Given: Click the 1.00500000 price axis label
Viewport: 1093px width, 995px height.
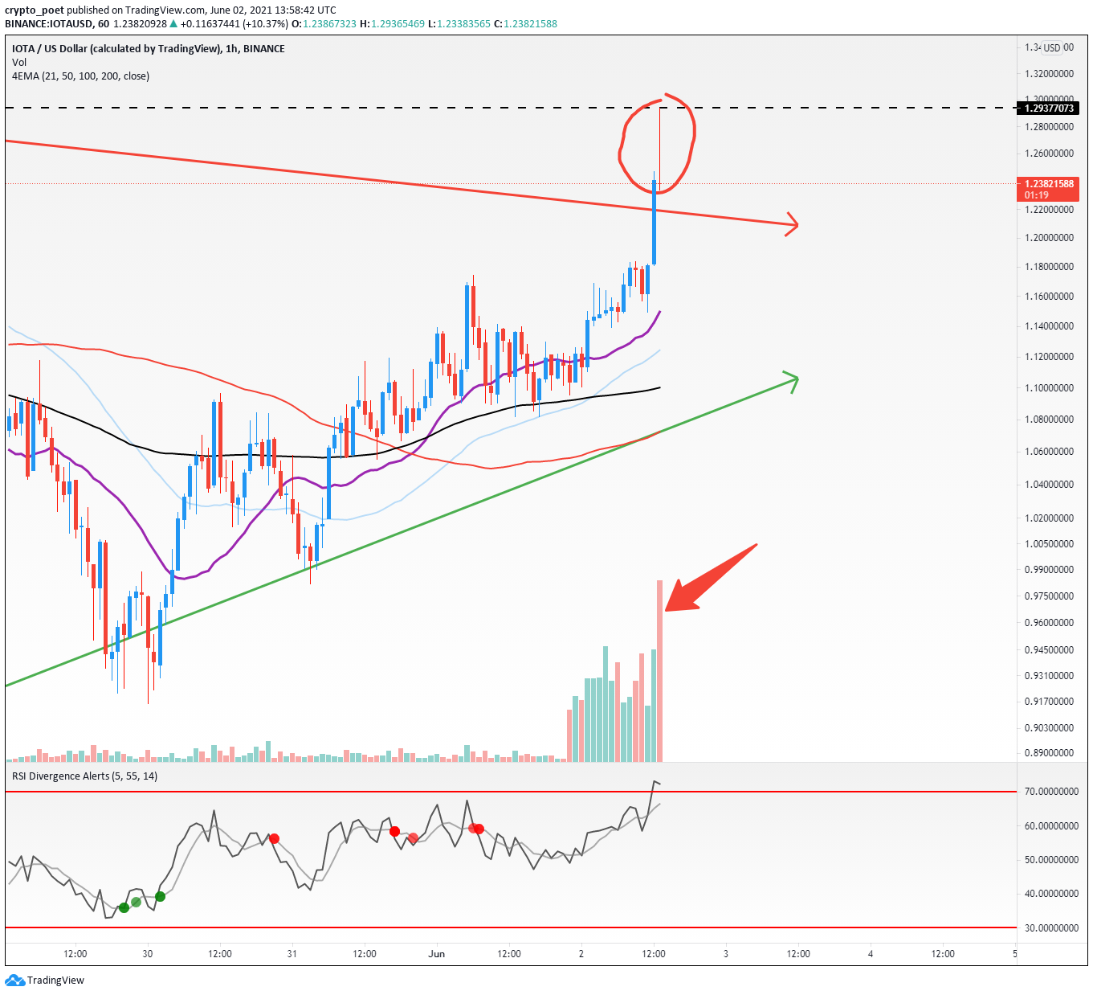Looking at the screenshot, I should coord(1049,544).
